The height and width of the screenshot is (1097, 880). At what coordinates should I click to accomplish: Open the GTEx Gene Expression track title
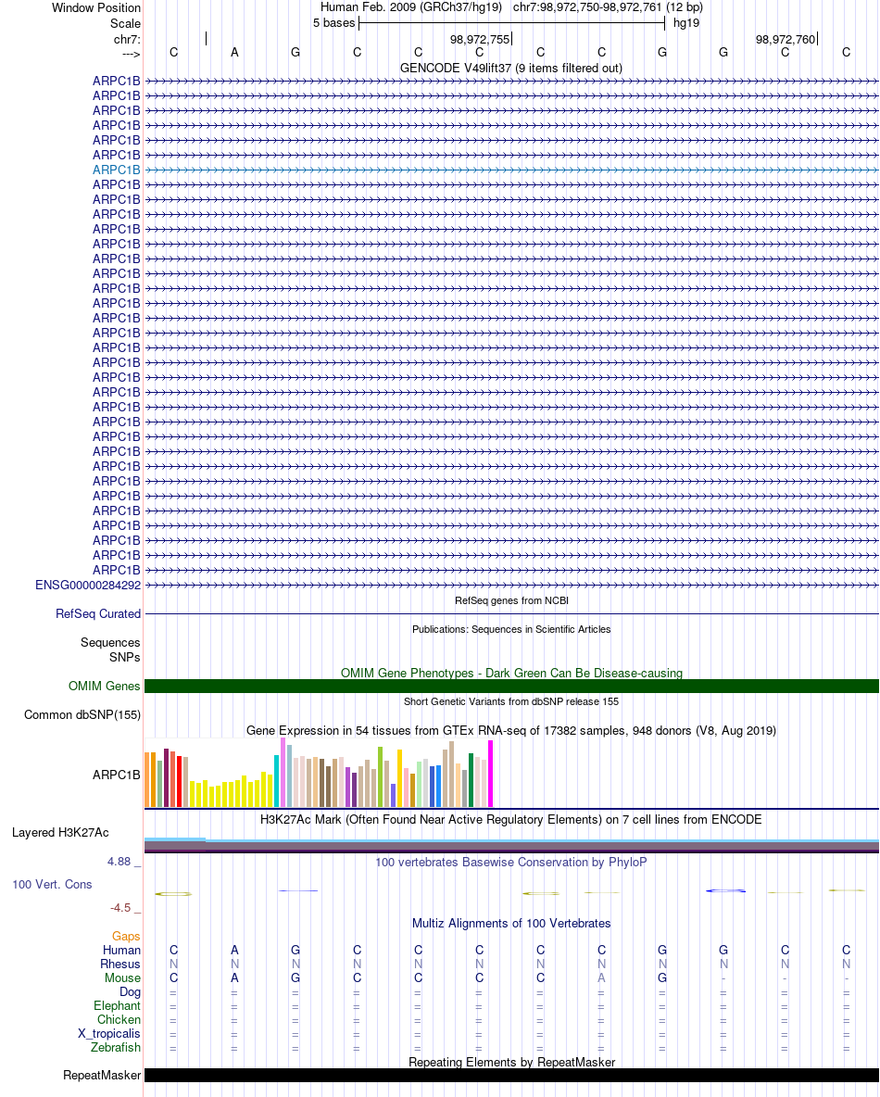[x=511, y=730]
